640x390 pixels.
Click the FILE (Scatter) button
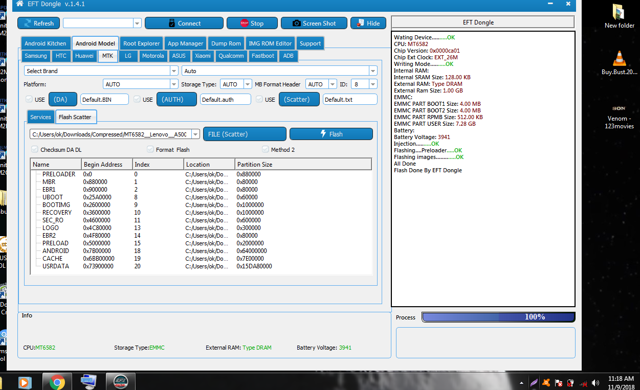pyautogui.click(x=245, y=134)
